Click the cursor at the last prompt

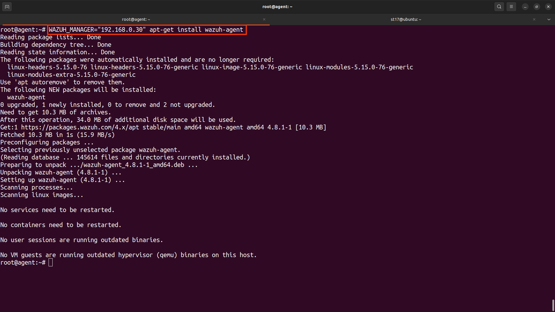click(51, 263)
